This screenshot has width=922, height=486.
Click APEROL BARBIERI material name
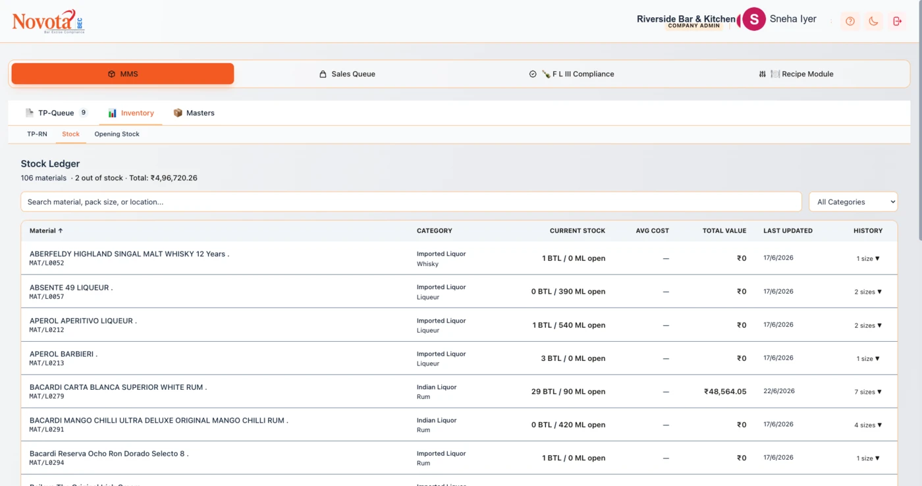pos(63,354)
